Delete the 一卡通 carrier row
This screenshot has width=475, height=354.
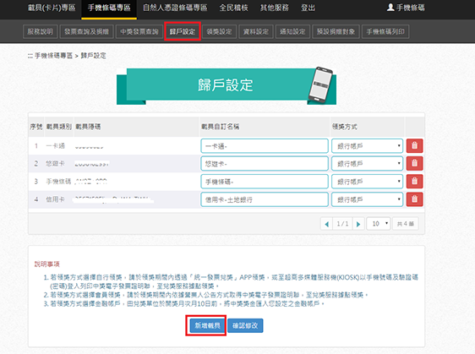(414, 146)
